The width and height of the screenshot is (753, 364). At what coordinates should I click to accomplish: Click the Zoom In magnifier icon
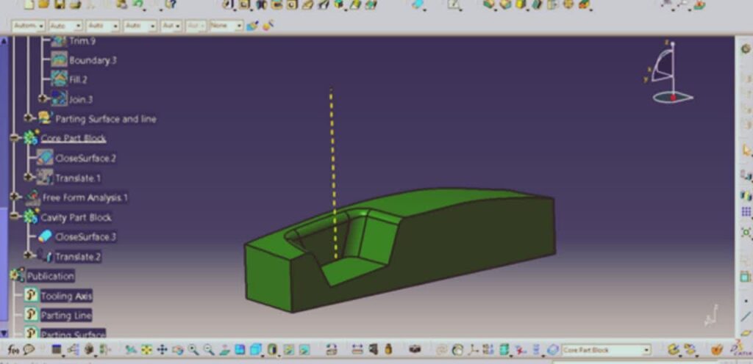[x=193, y=350]
